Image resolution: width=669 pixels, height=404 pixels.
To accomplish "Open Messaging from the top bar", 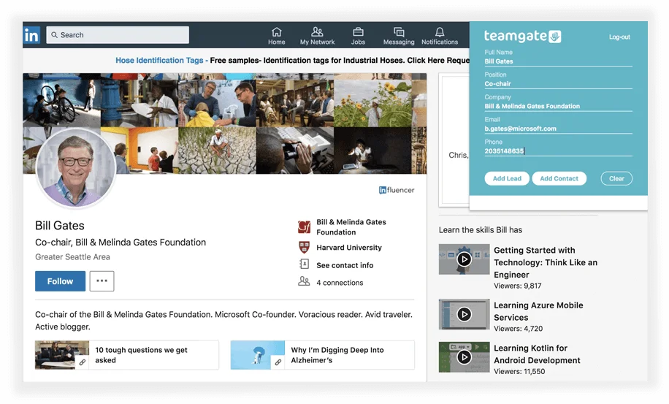I will 399,36.
